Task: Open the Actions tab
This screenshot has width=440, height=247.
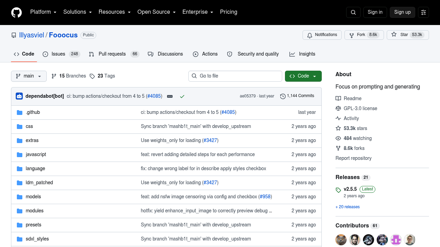Action: click(205, 54)
